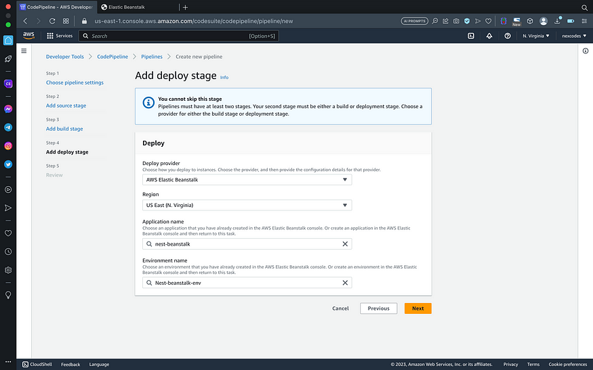The height and width of the screenshot is (370, 593).
Task: Open the sidebar home icon
Action: click(x=8, y=41)
